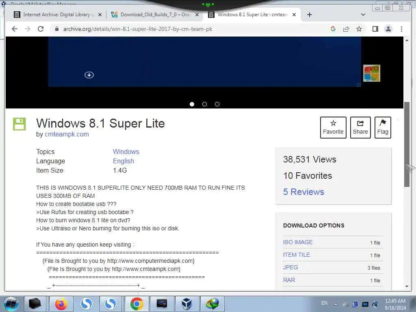This screenshot has width=416, height=312.
Task: Open Google Chrome from the taskbar
Action: 136,304
